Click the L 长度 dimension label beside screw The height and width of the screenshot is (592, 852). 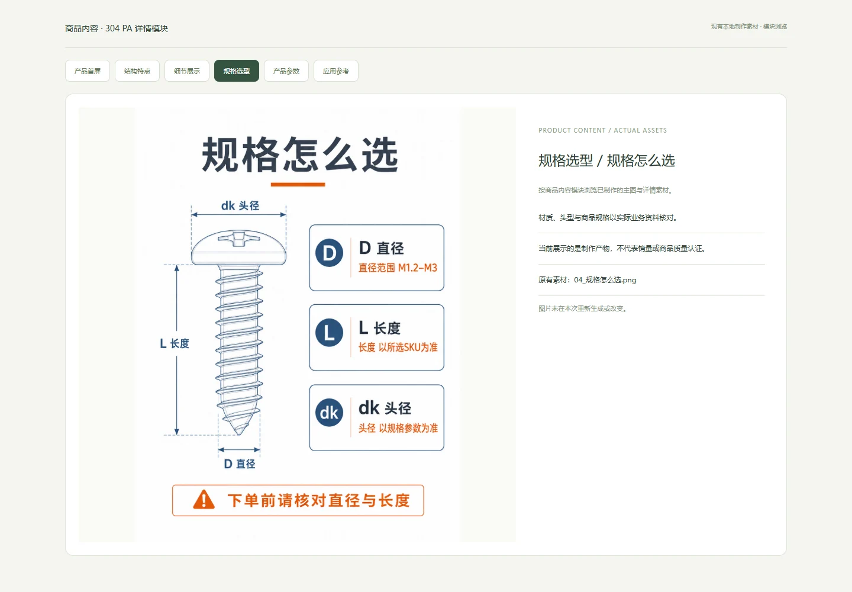point(175,343)
